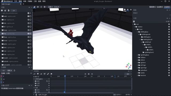Image resolution: width=171 pixels, height=96 pixels.
Task: Save the flap animation
Action: click(x=28, y=34)
